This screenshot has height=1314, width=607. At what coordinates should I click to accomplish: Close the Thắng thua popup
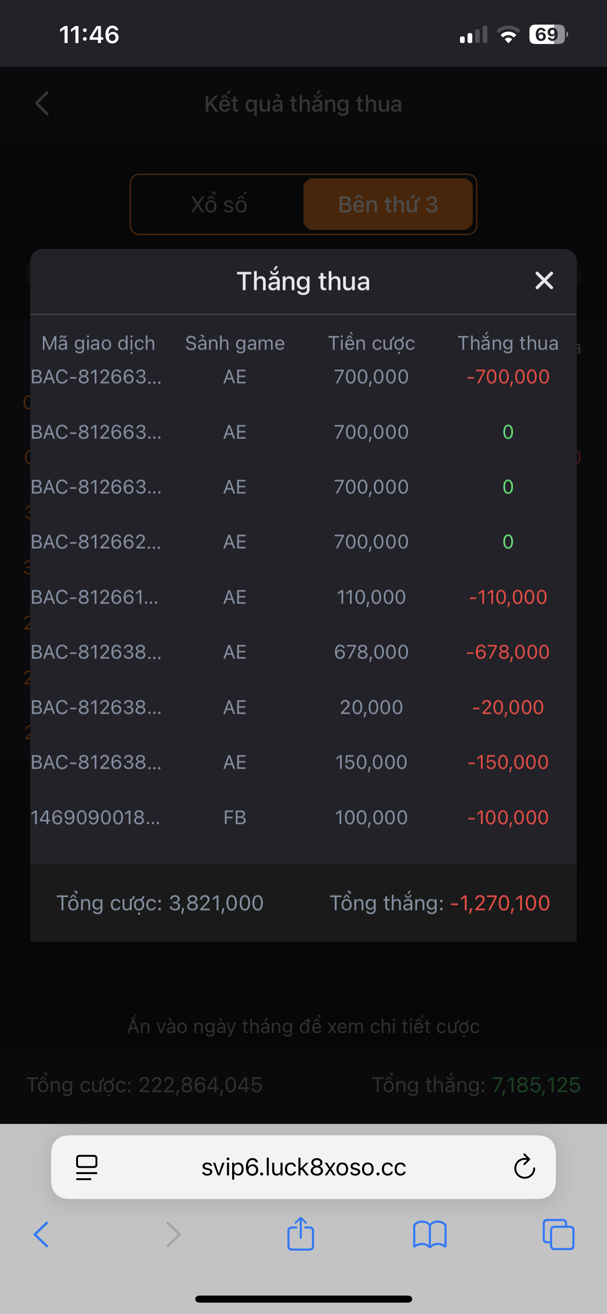coord(544,280)
